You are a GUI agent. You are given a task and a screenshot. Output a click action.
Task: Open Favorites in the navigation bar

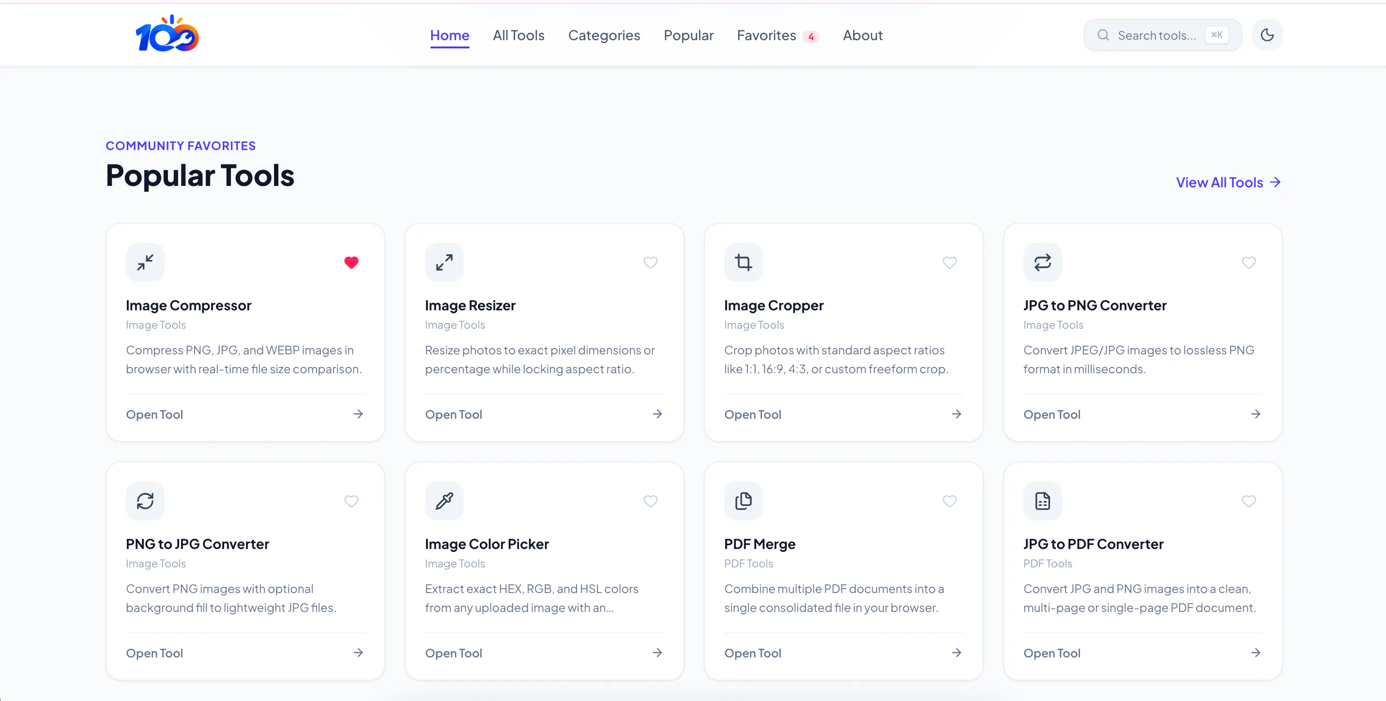778,35
